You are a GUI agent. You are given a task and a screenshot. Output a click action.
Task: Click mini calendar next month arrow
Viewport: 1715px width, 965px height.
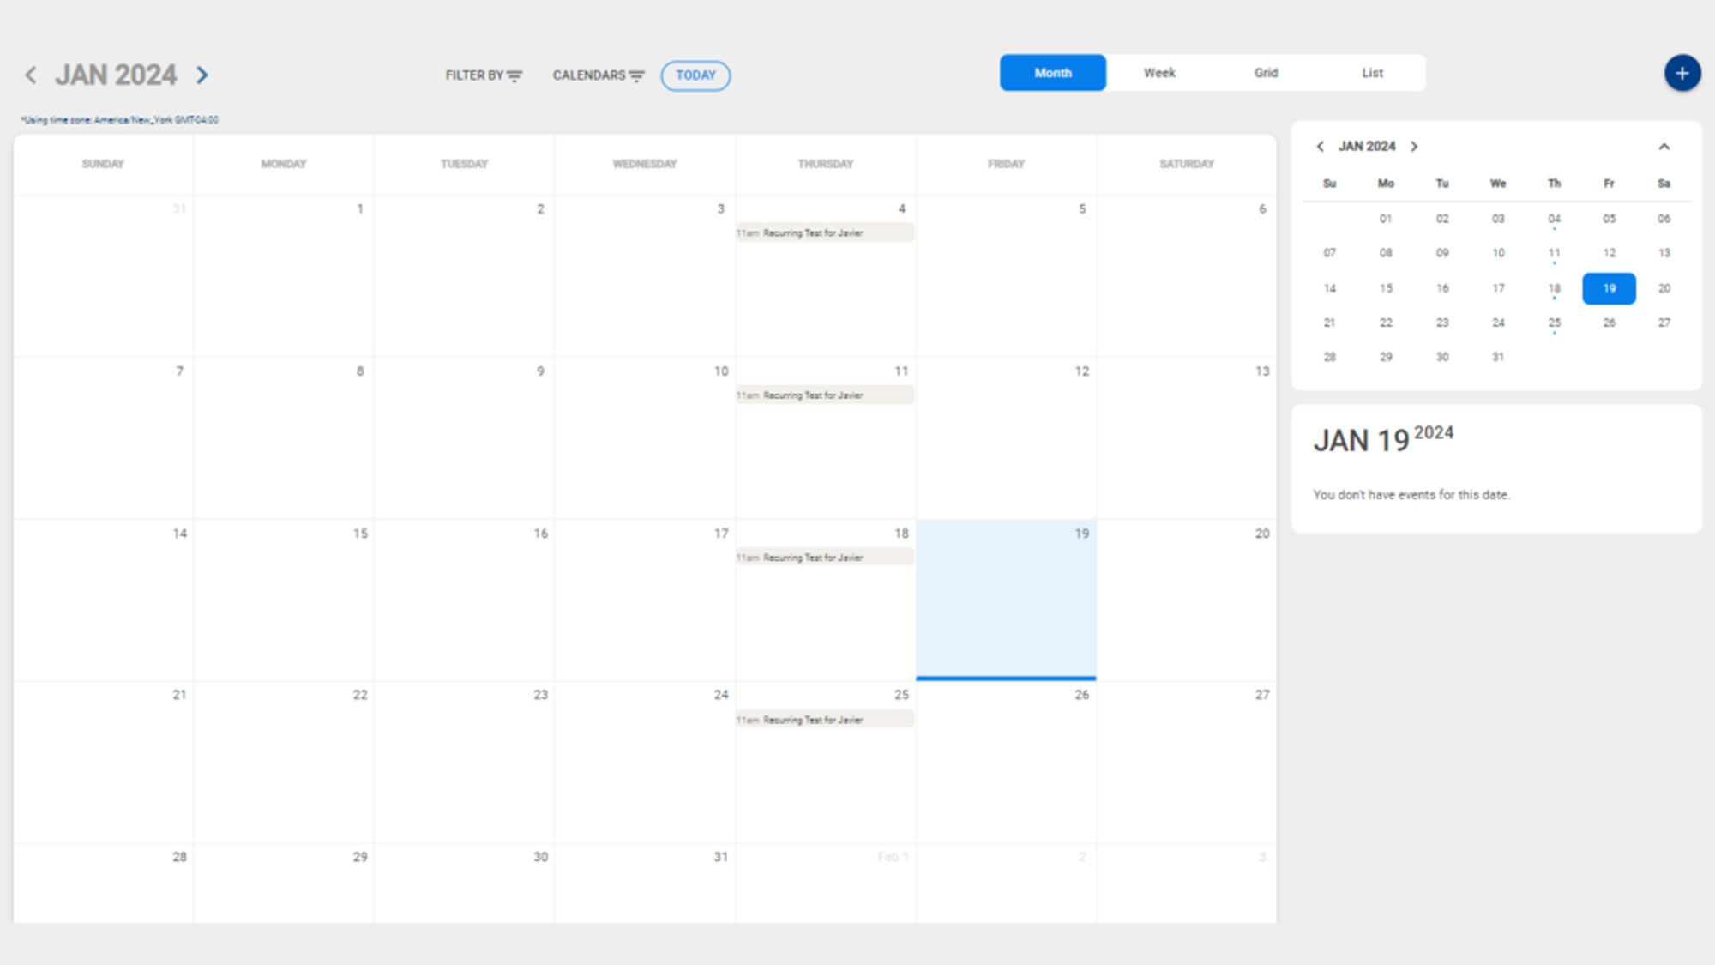tap(1414, 147)
